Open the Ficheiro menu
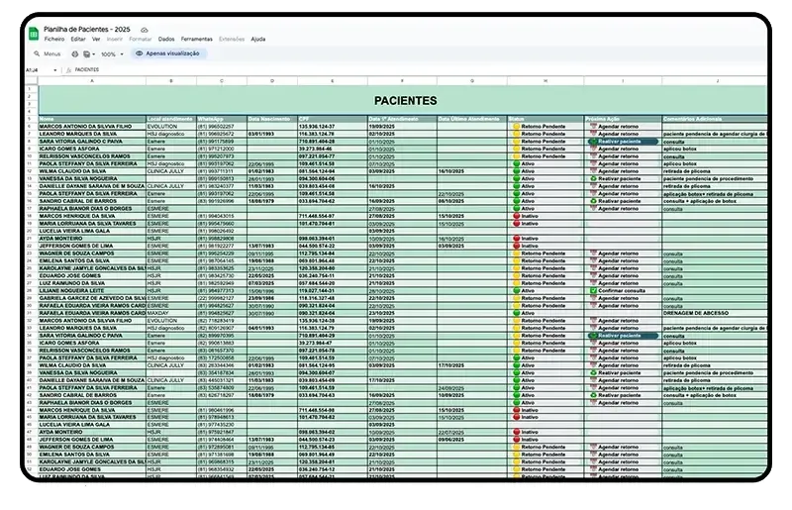 pyautogui.click(x=54, y=39)
